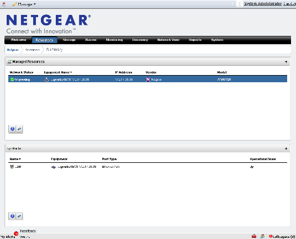Click the IP address cell in selected row
Image resolution: width=296 pixels, height=239 pixels.
pyautogui.click(x=124, y=79)
